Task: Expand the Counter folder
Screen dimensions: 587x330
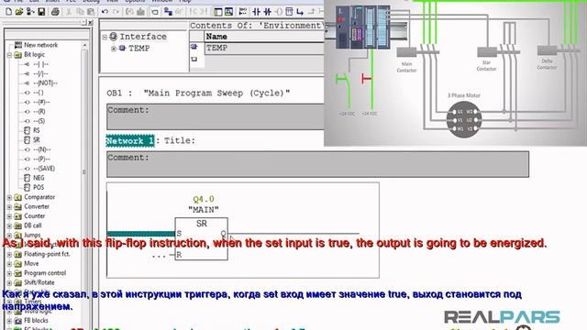Action: point(9,216)
